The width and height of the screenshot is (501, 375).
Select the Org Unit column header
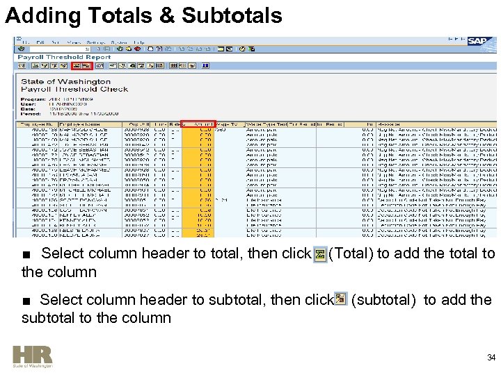pos(136,124)
